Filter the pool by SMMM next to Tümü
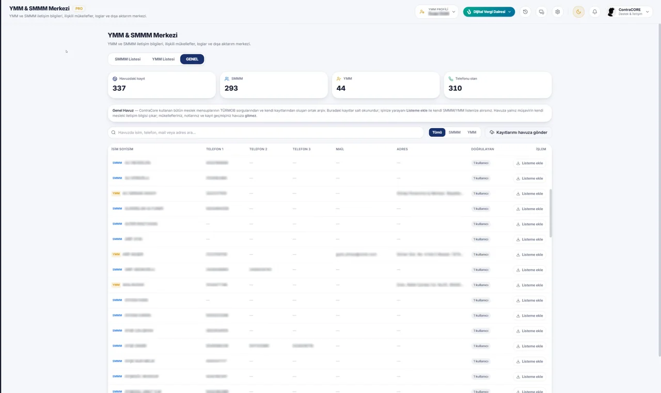 [x=454, y=133]
